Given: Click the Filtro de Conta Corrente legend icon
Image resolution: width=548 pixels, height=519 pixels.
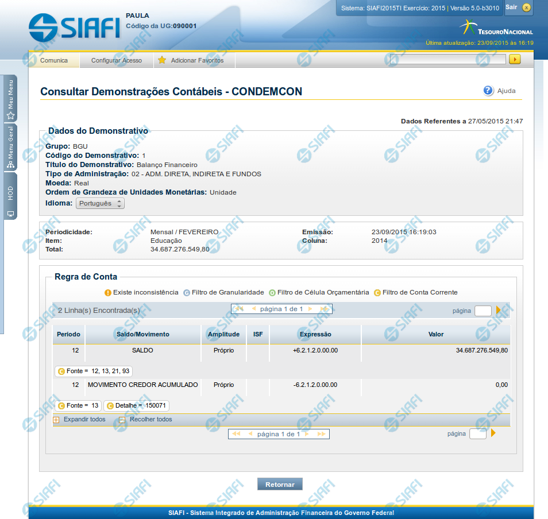Looking at the screenshot, I should coord(377,293).
